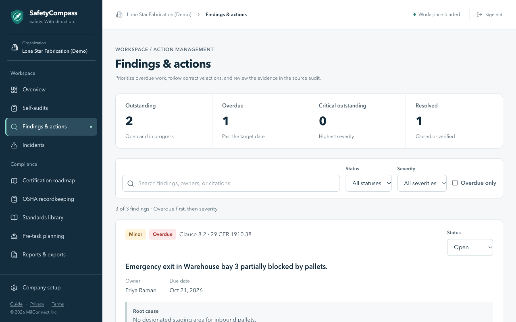The image size is (516, 322).
Task: Click the Self-audits clipboard icon
Action: pos(14,108)
